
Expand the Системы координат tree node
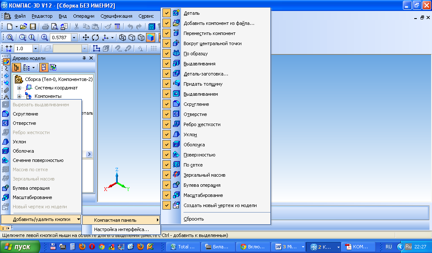click(x=19, y=88)
